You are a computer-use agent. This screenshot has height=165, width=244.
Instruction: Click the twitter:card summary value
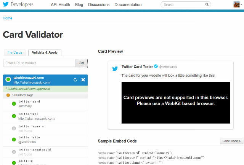[x=25, y=106]
